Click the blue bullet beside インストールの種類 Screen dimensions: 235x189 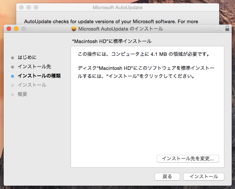(x=13, y=76)
